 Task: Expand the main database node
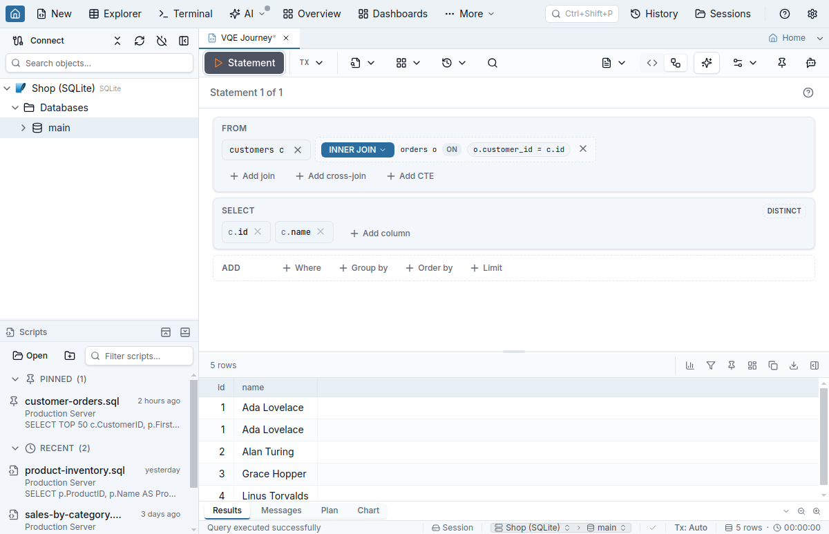(x=23, y=128)
